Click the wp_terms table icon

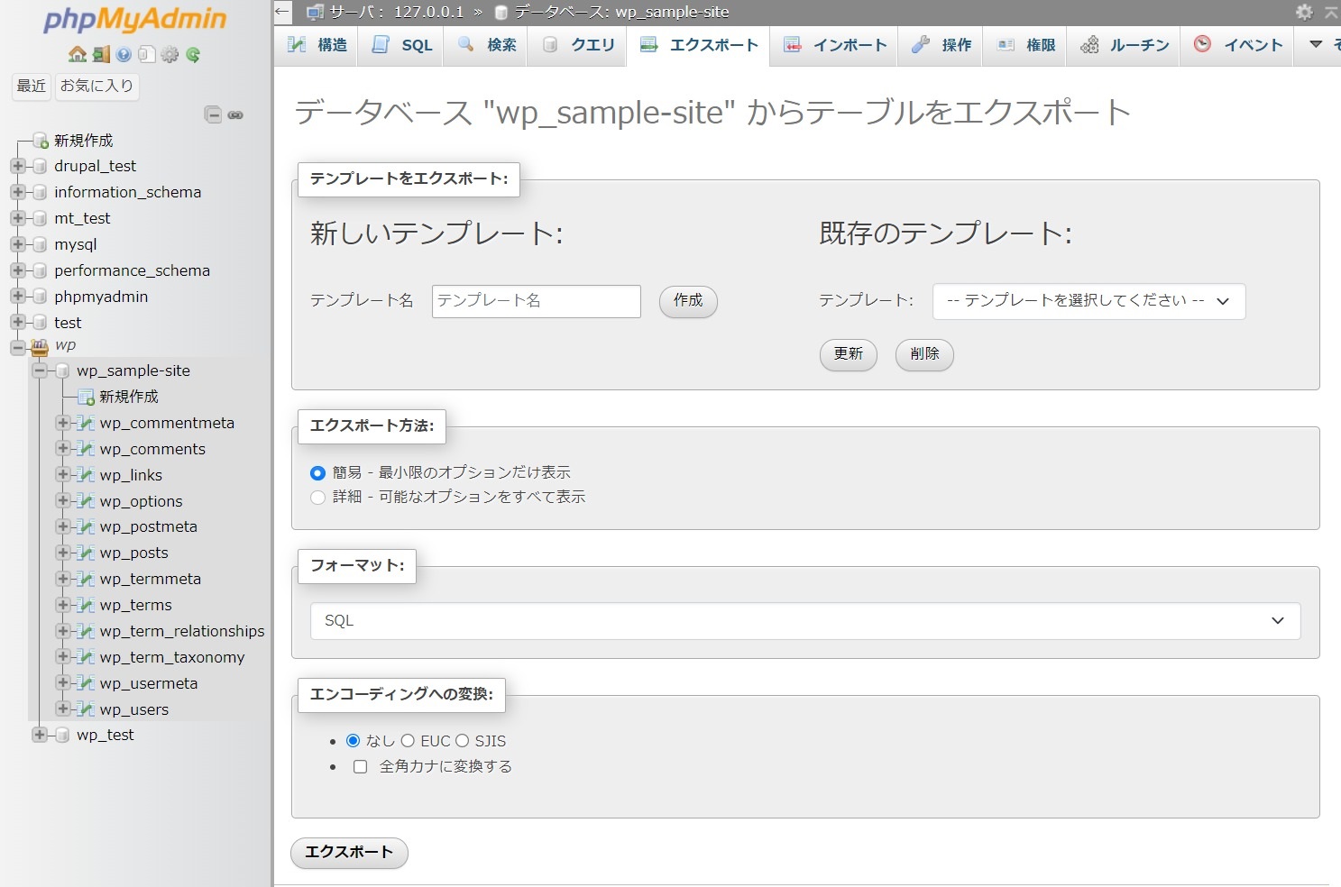click(86, 605)
